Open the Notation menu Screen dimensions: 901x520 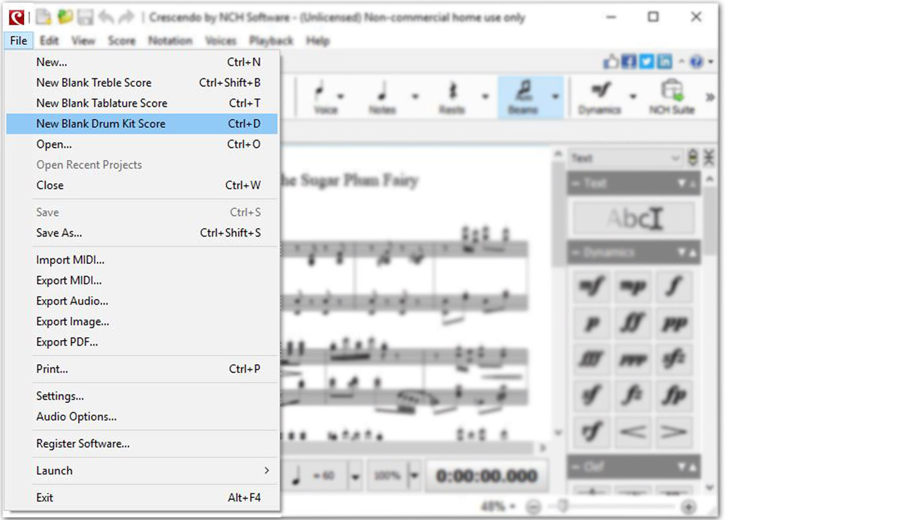coord(171,41)
